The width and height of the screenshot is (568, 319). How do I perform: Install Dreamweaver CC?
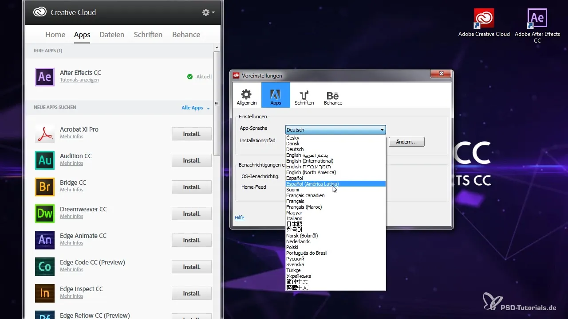coord(192,214)
